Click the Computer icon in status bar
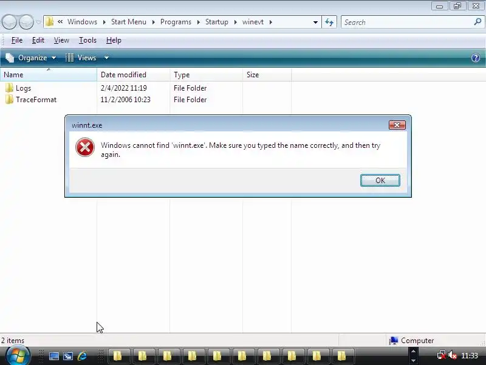This screenshot has height=365, width=486. (394, 341)
